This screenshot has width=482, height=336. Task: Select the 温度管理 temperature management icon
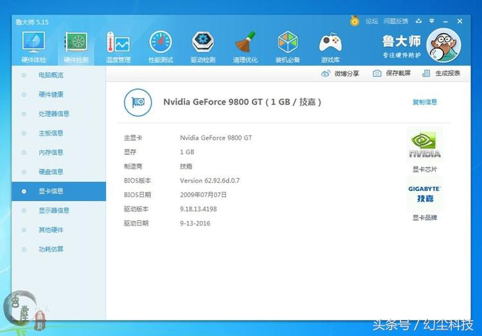click(118, 45)
